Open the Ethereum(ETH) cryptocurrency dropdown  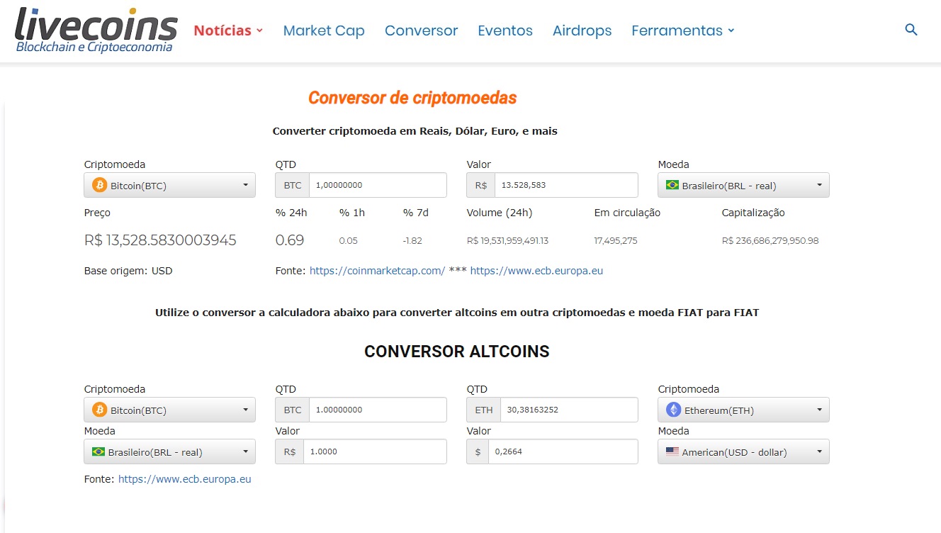[x=743, y=410]
